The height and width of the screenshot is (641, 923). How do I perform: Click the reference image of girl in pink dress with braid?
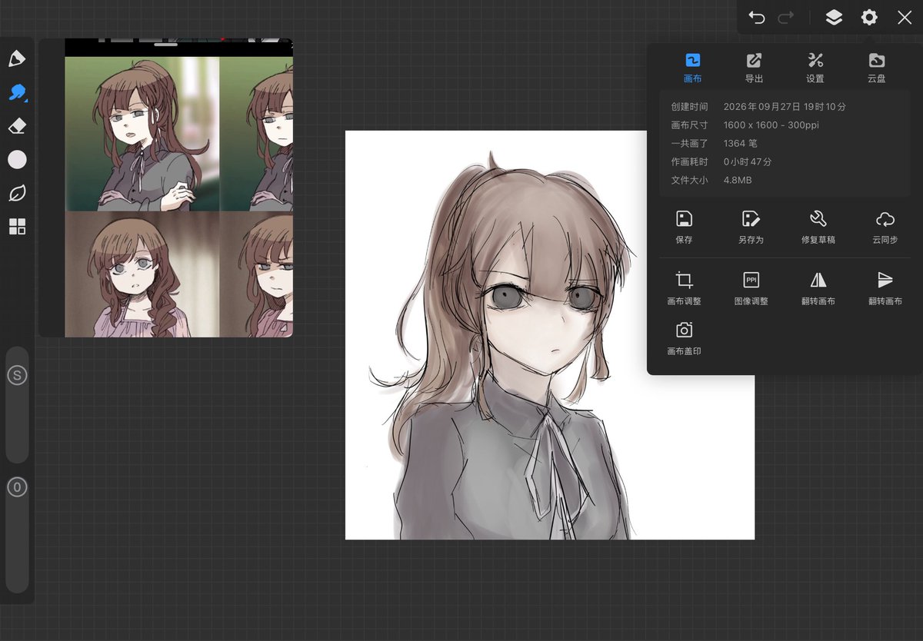tap(142, 274)
